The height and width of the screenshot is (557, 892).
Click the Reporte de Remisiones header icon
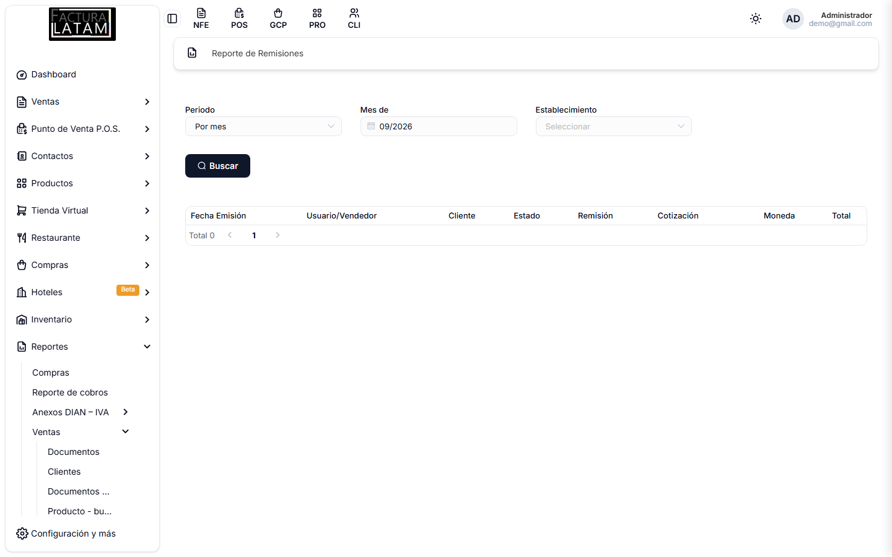193,53
